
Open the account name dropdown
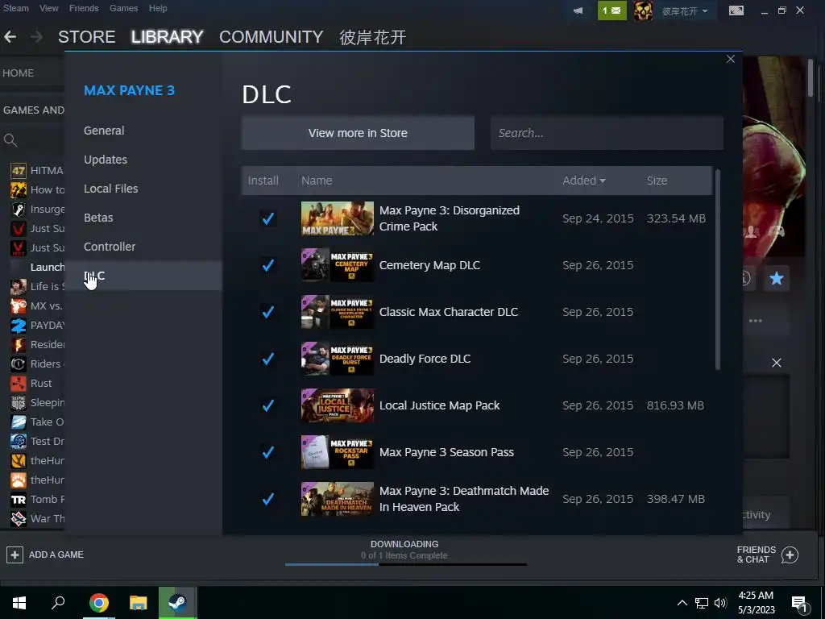tap(685, 11)
